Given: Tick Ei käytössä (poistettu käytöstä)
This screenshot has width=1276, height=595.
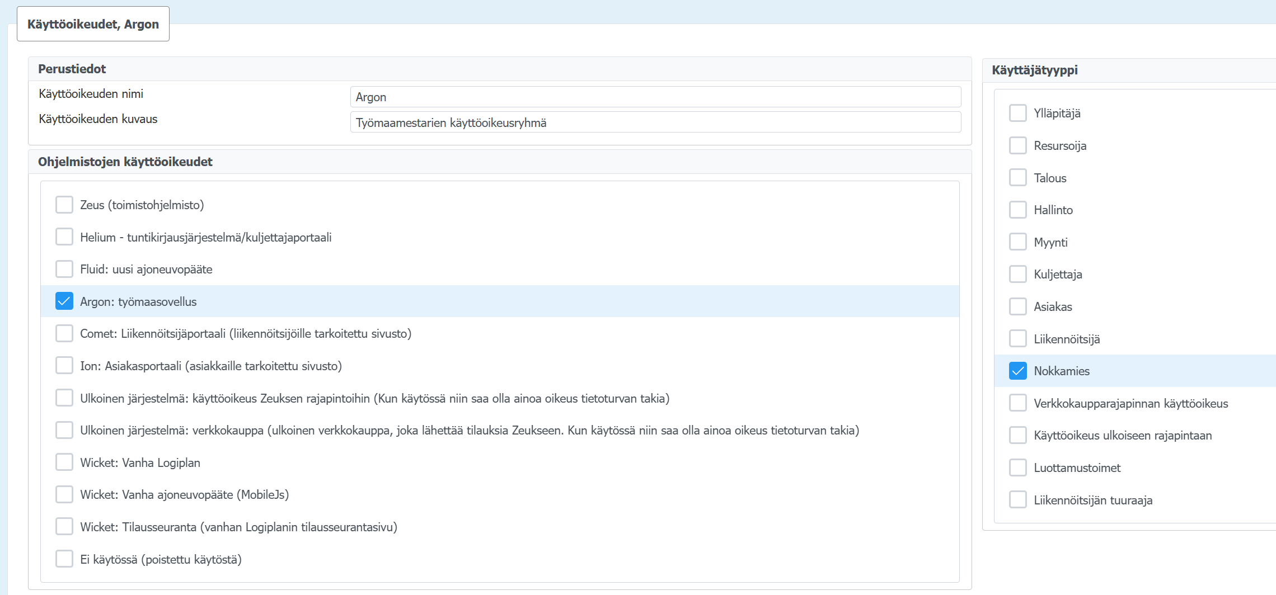Looking at the screenshot, I should [64, 559].
